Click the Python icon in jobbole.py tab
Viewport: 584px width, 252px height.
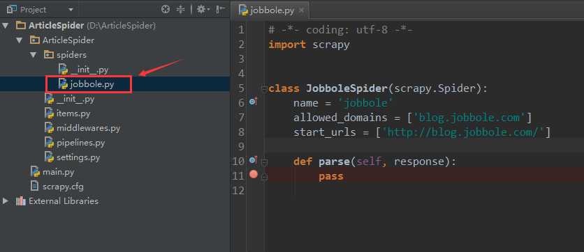point(244,10)
